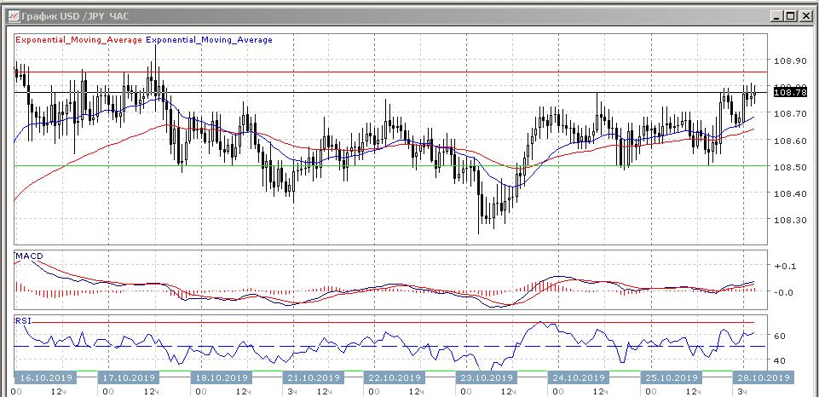The width and height of the screenshot is (819, 397).
Task: Click the MACD indicator panel label
Action: tap(29, 256)
